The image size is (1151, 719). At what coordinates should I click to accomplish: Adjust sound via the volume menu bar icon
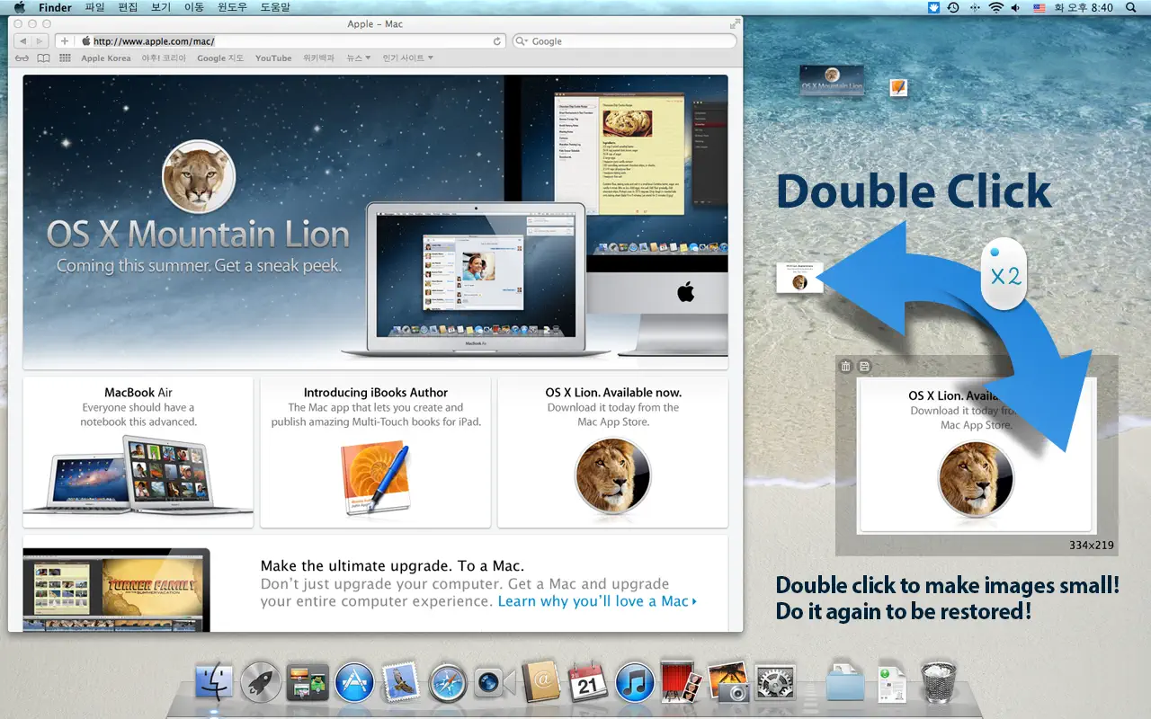pyautogui.click(x=1016, y=7)
